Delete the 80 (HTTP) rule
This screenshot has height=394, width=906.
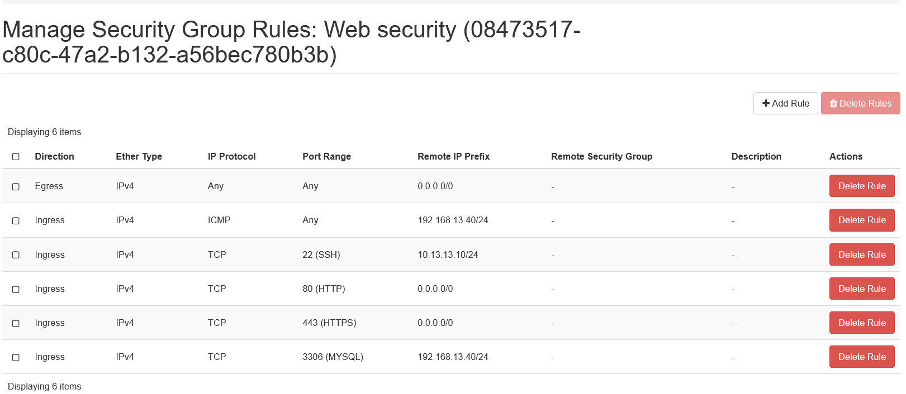click(862, 289)
